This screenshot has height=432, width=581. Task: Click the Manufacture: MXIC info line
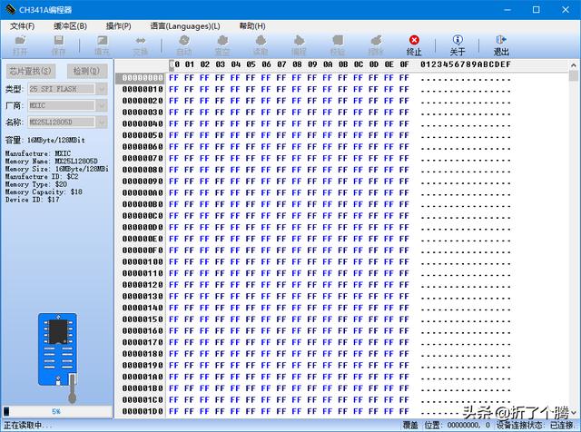click(38, 153)
